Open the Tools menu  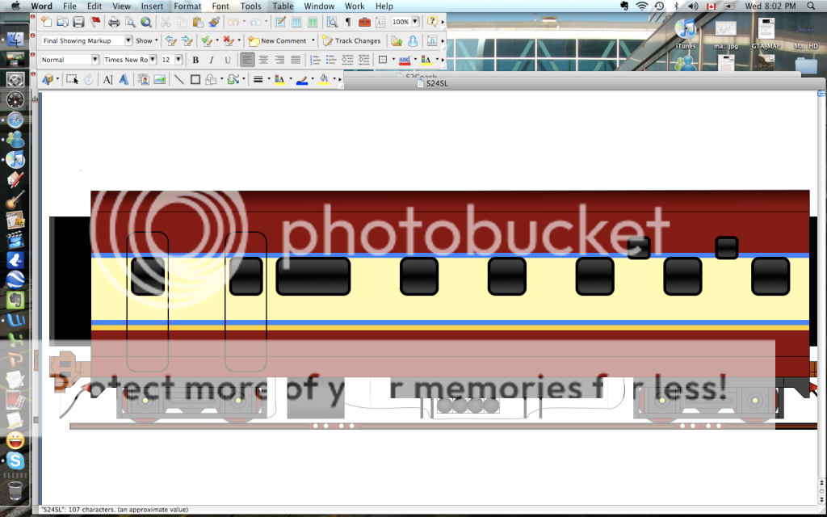click(x=250, y=6)
